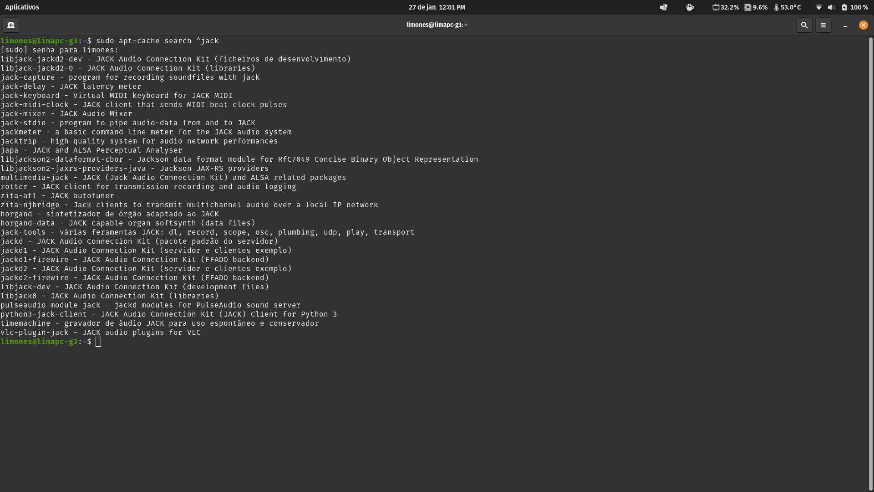874x492 pixels.
Task: Open the clock and calendar panel
Action: [x=437, y=7]
